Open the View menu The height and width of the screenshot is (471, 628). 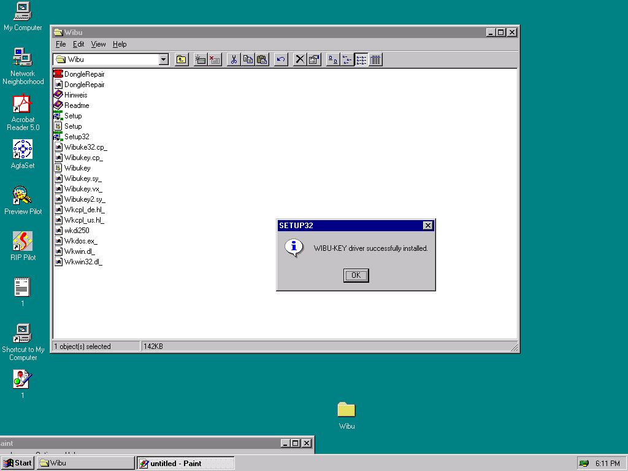[x=98, y=44]
